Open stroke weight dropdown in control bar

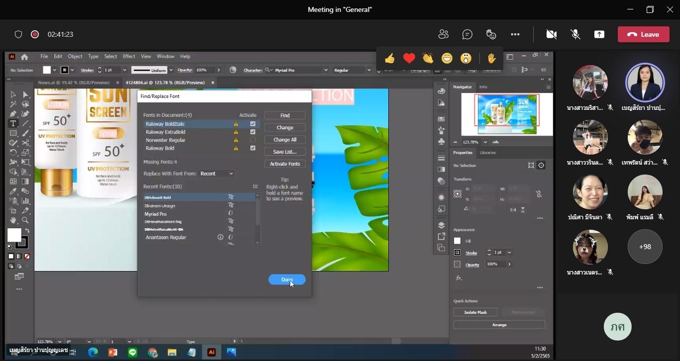click(124, 70)
